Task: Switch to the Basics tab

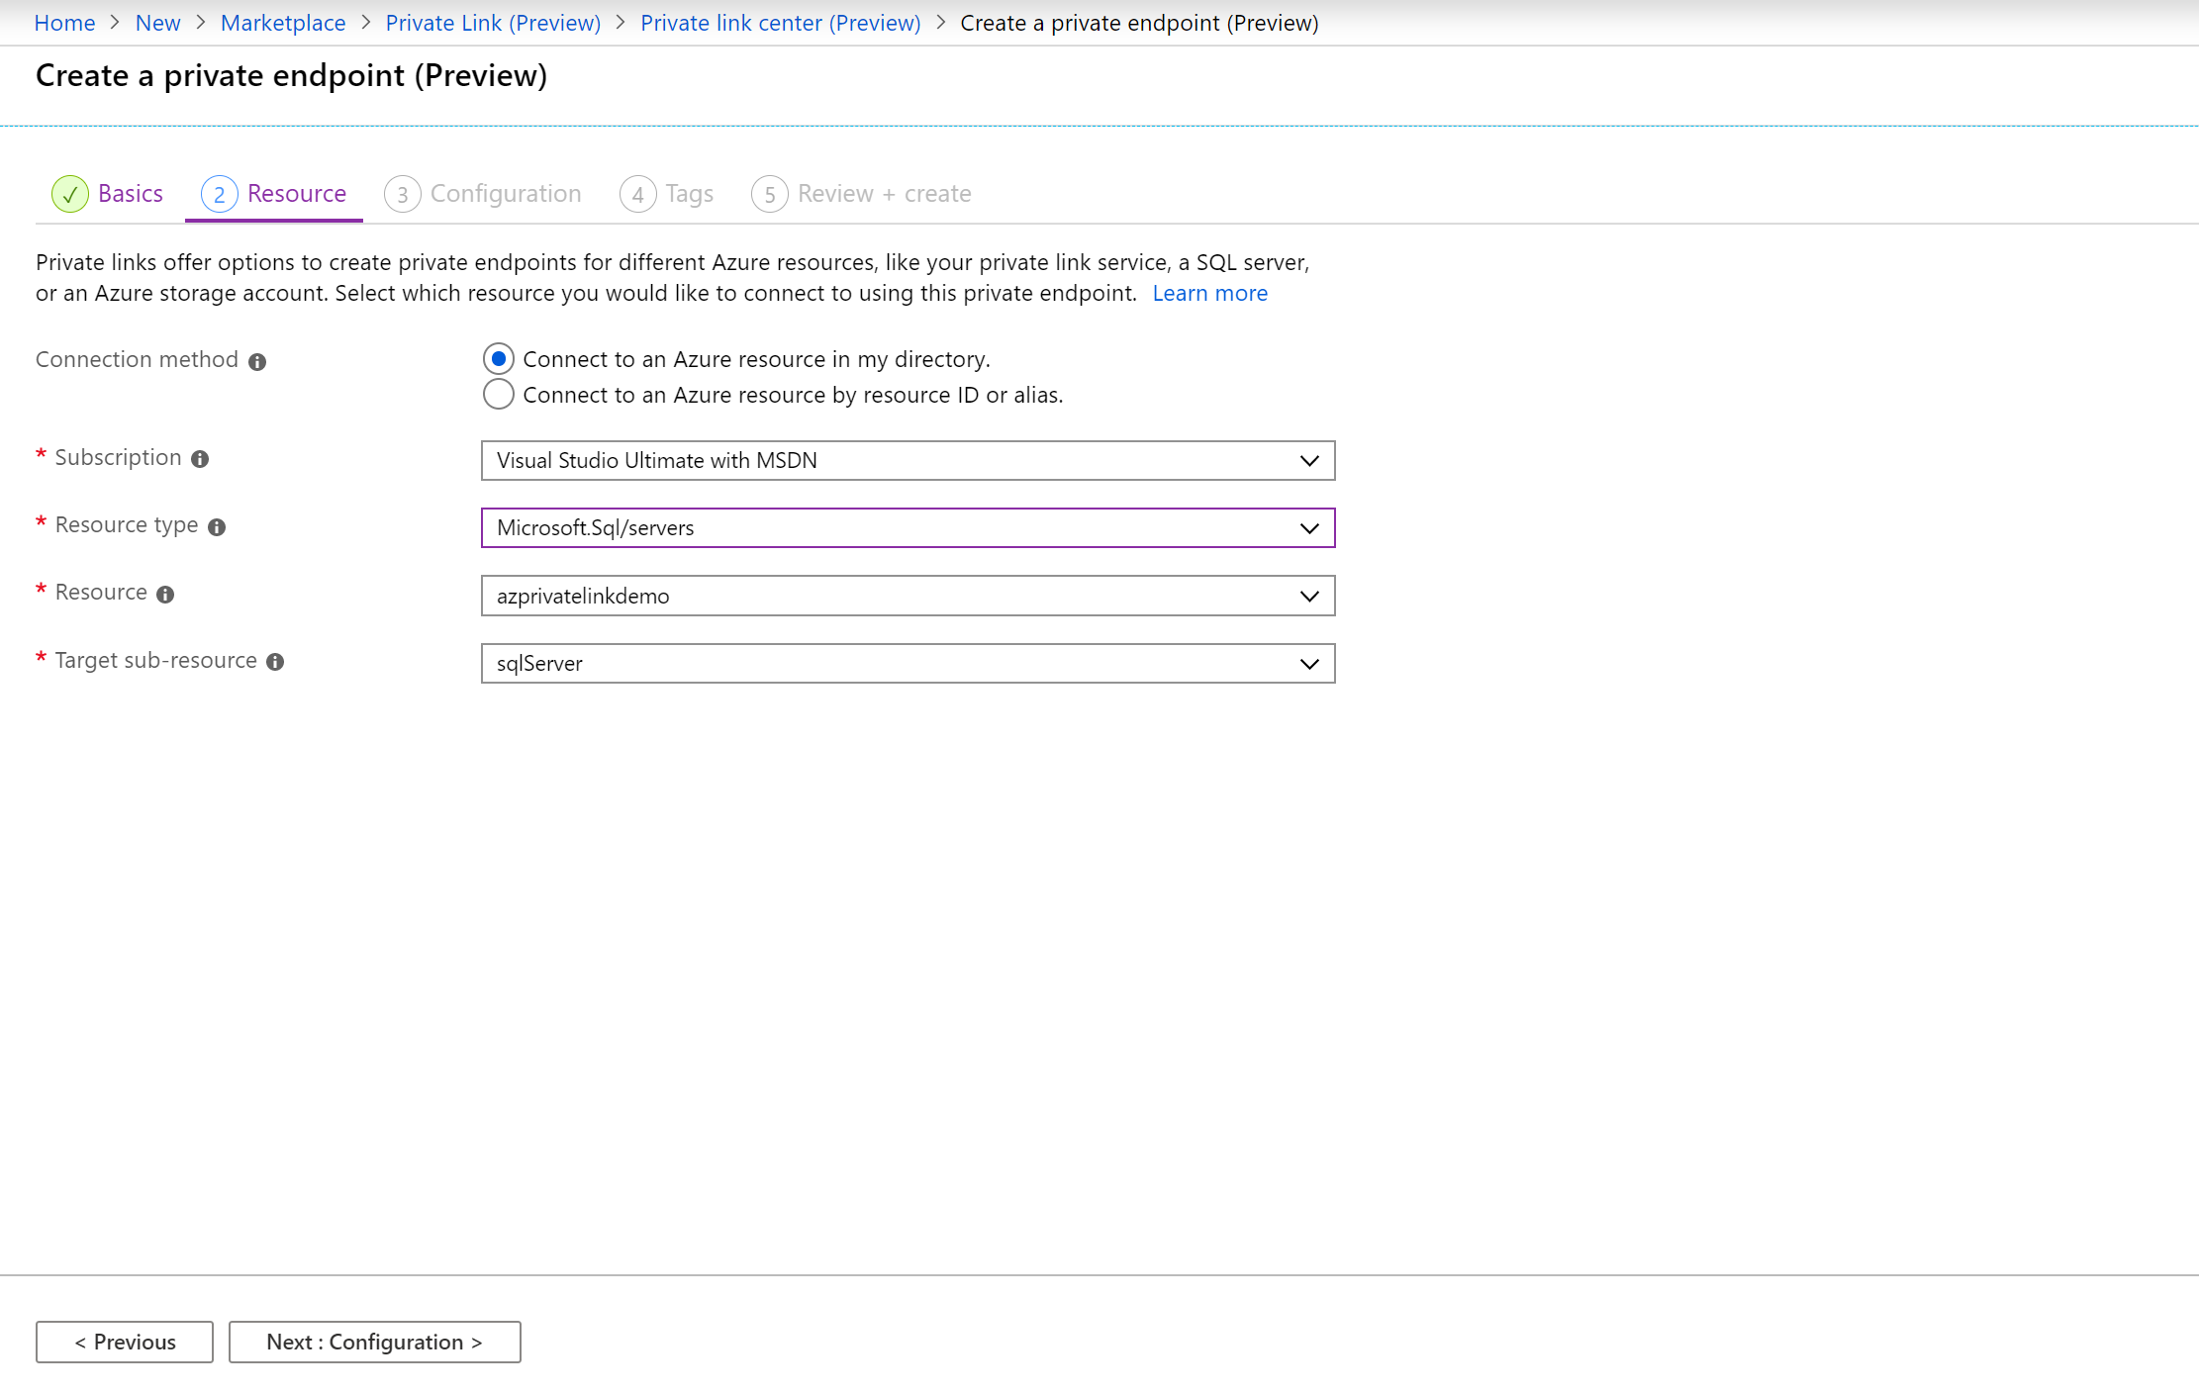Action: tap(109, 192)
